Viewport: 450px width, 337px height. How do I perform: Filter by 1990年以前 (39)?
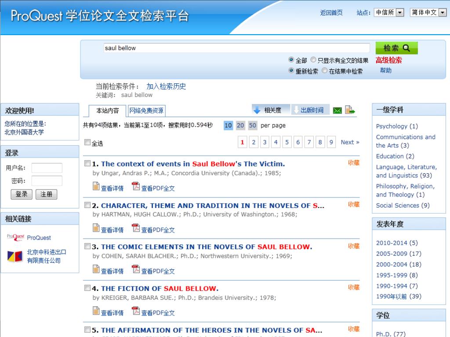click(399, 296)
